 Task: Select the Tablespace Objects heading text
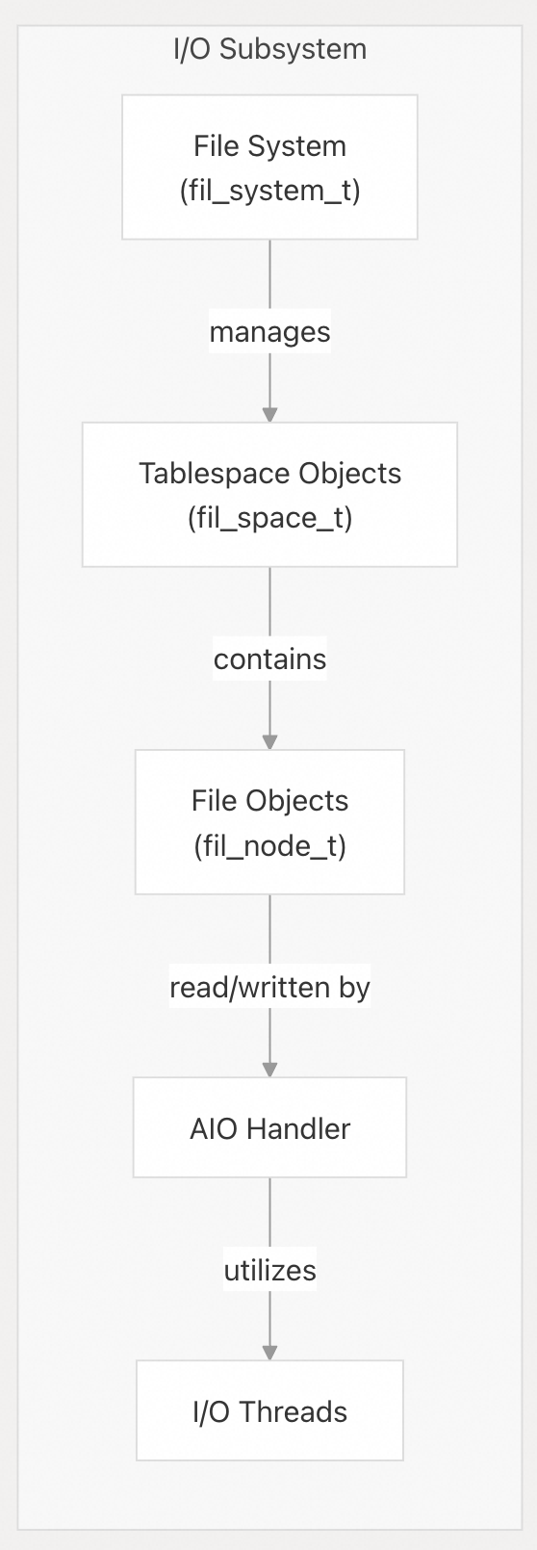269,474
